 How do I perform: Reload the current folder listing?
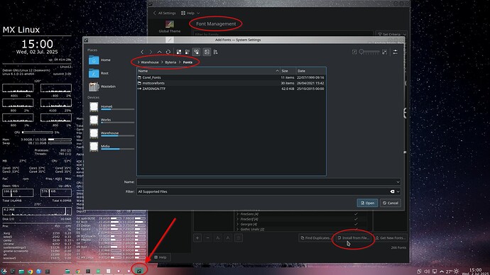[x=168, y=52]
